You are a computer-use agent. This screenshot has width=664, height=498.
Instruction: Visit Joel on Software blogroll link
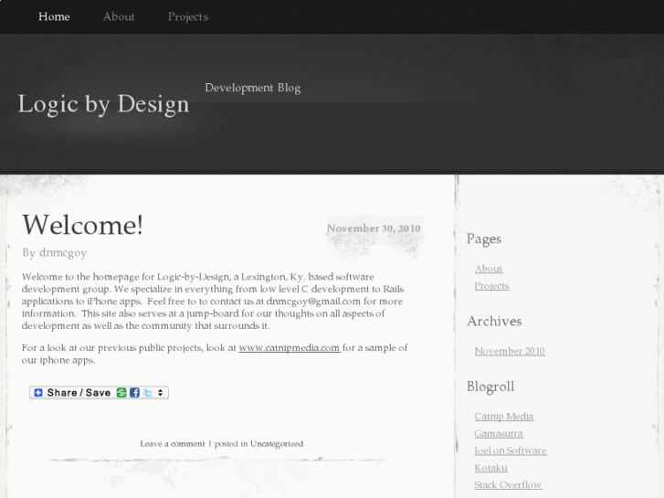511,451
